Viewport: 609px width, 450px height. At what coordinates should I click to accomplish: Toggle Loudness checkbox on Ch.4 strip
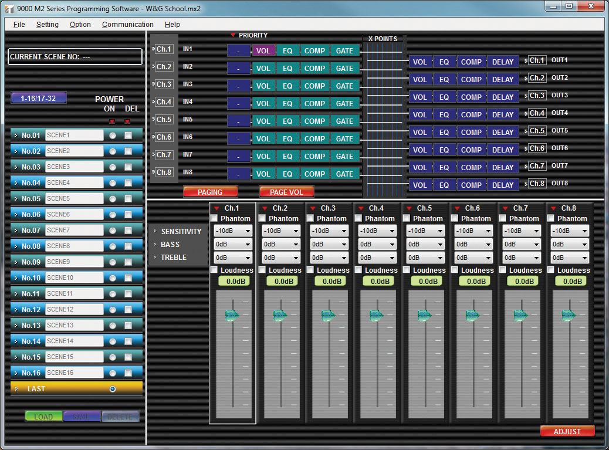[358, 270]
